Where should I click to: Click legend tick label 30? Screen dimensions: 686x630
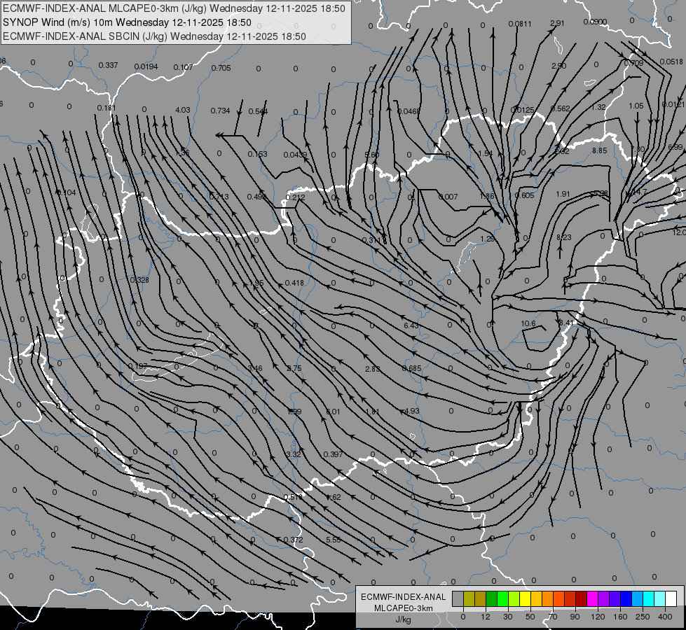[508, 617]
